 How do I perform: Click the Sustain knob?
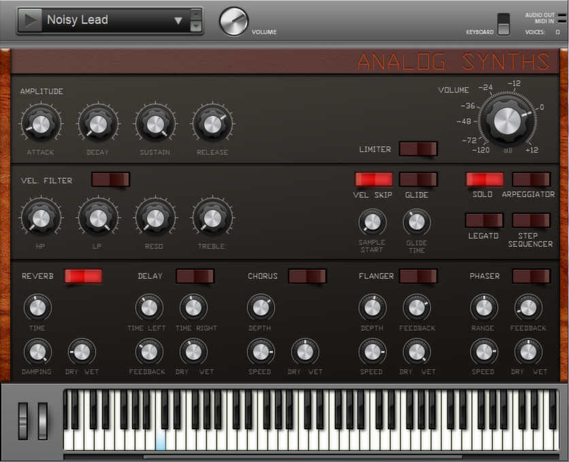point(155,123)
